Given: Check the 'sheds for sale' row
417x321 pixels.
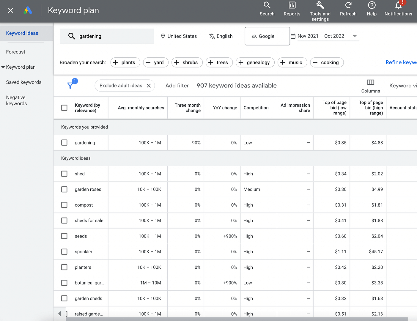Looking at the screenshot, I should pos(64,221).
